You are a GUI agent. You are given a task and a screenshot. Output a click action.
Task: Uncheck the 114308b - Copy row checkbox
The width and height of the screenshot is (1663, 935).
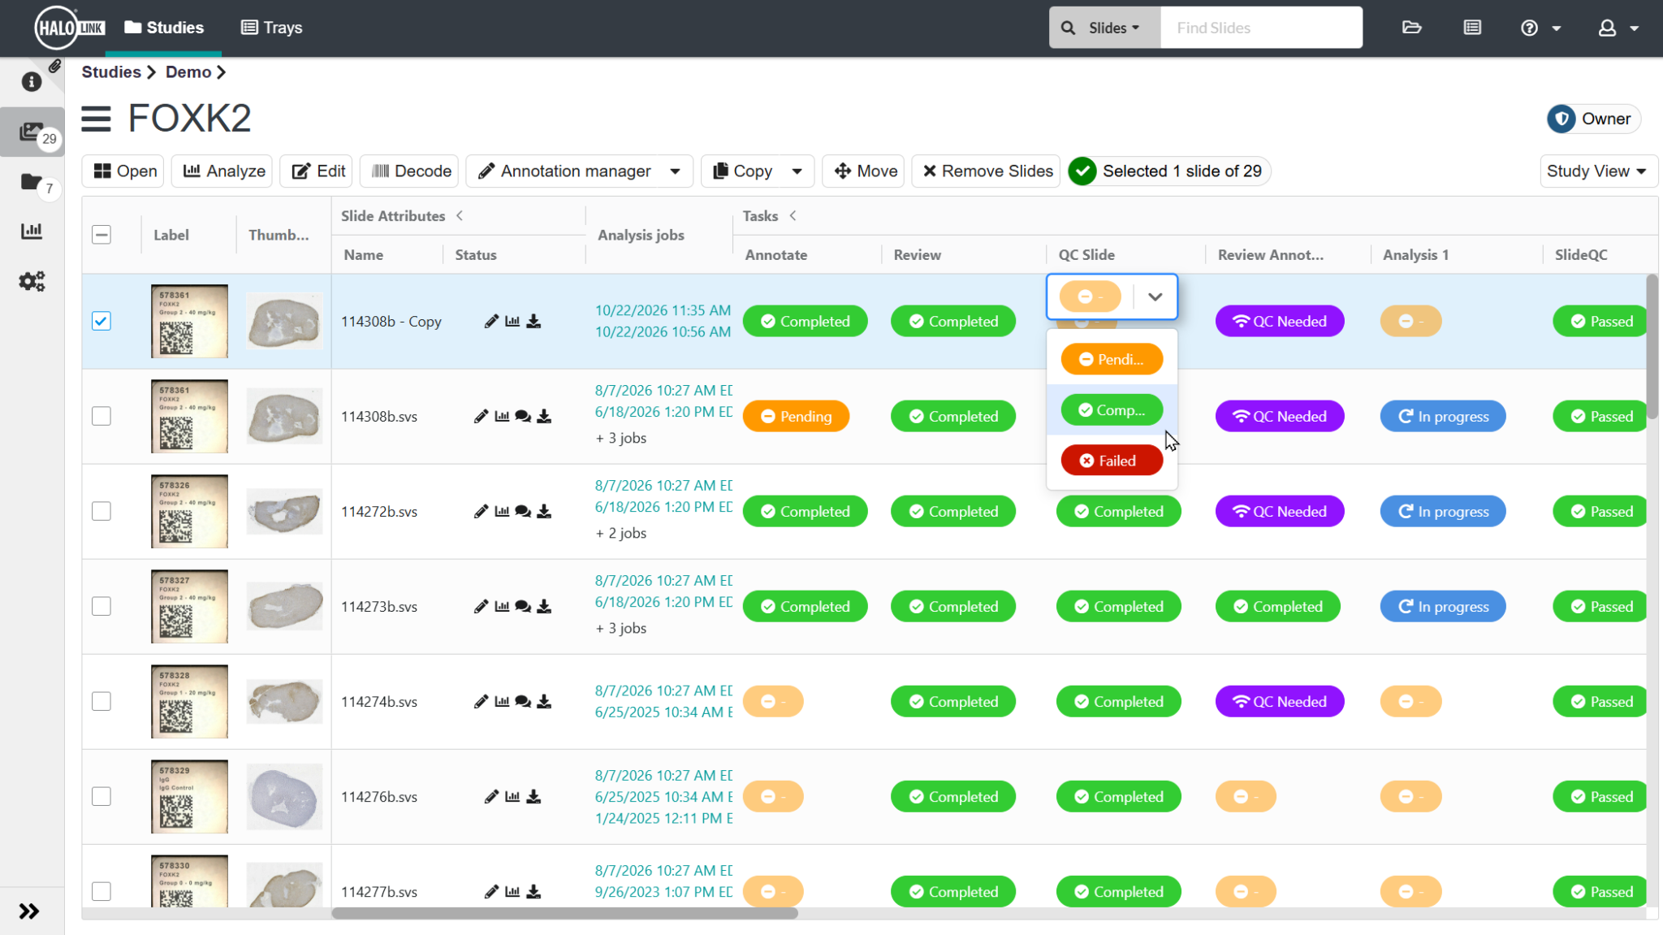pyautogui.click(x=102, y=321)
